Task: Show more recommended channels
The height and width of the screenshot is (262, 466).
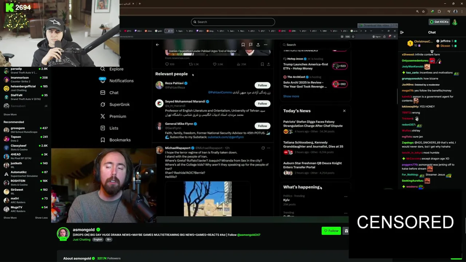Action: click(10, 218)
